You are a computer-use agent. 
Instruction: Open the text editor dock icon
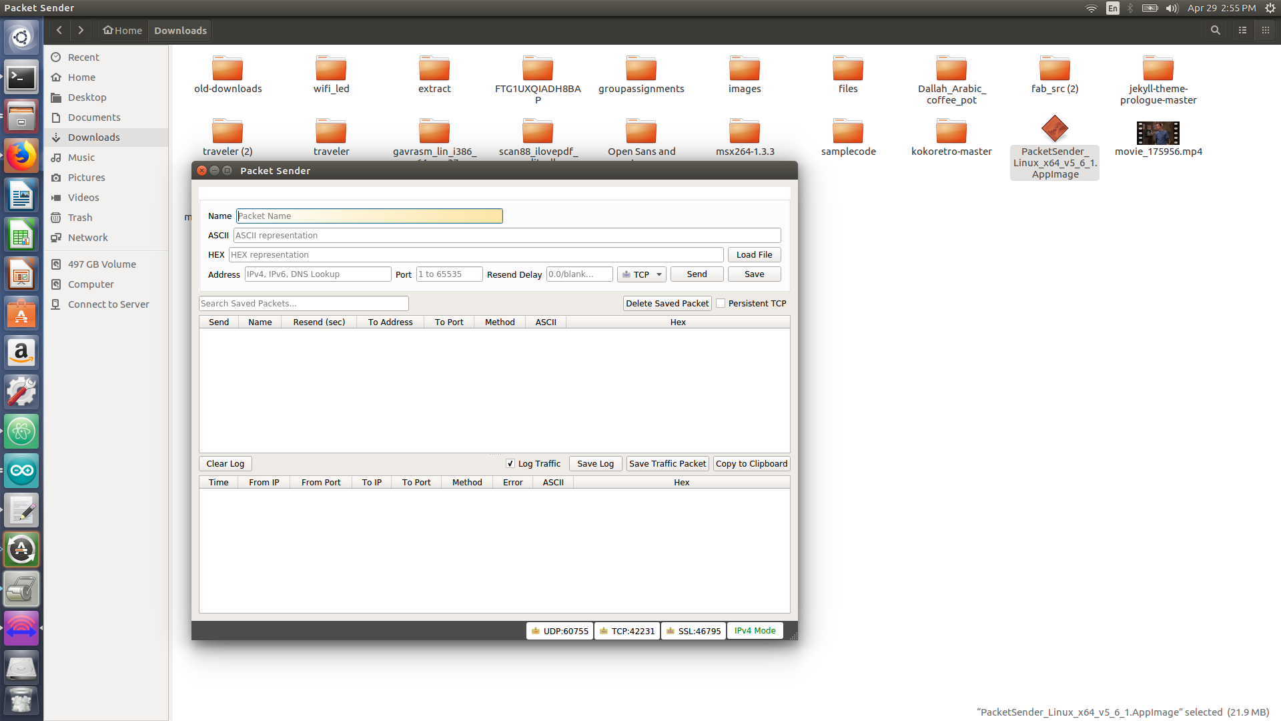[21, 511]
